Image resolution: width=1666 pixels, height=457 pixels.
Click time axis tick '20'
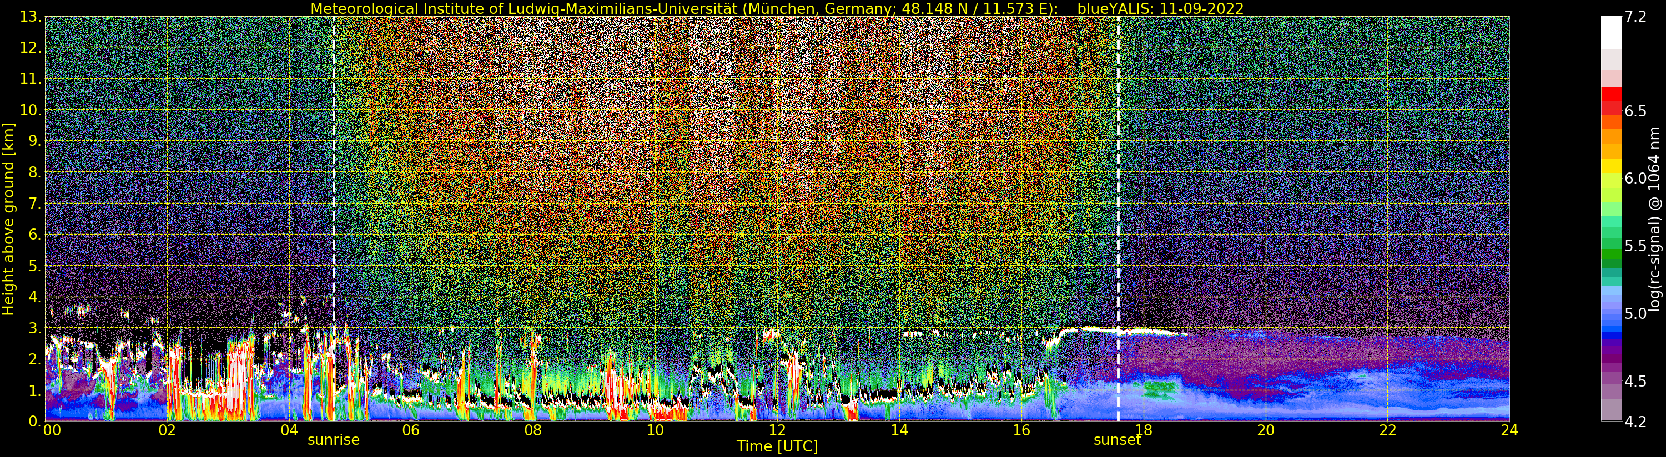tap(1266, 430)
